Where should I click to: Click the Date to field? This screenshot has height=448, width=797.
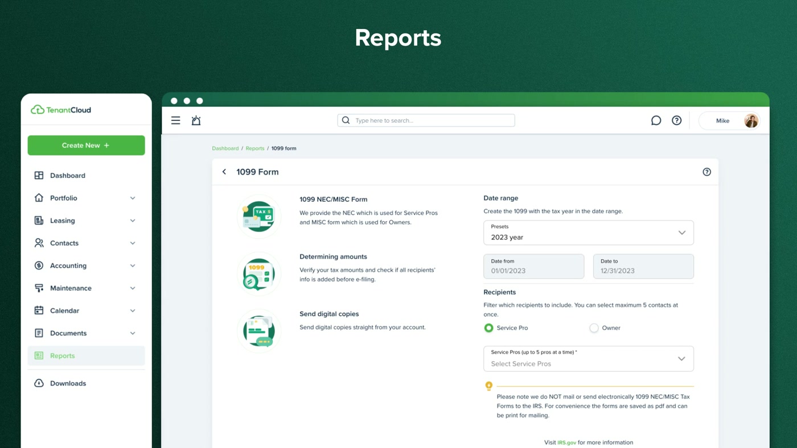(x=643, y=266)
